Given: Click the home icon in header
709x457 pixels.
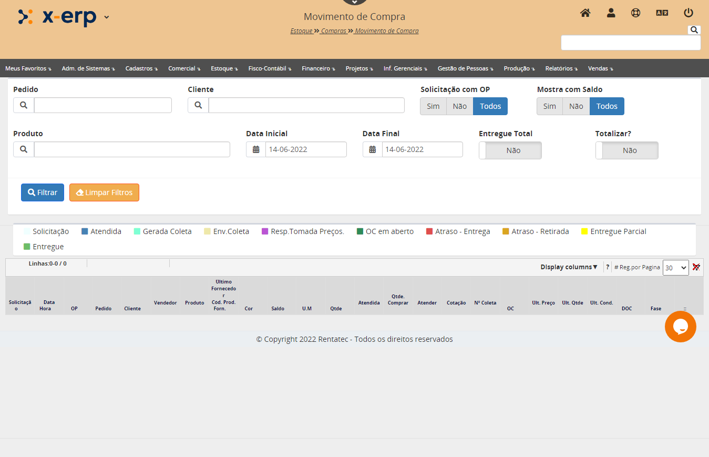Looking at the screenshot, I should click(x=585, y=13).
